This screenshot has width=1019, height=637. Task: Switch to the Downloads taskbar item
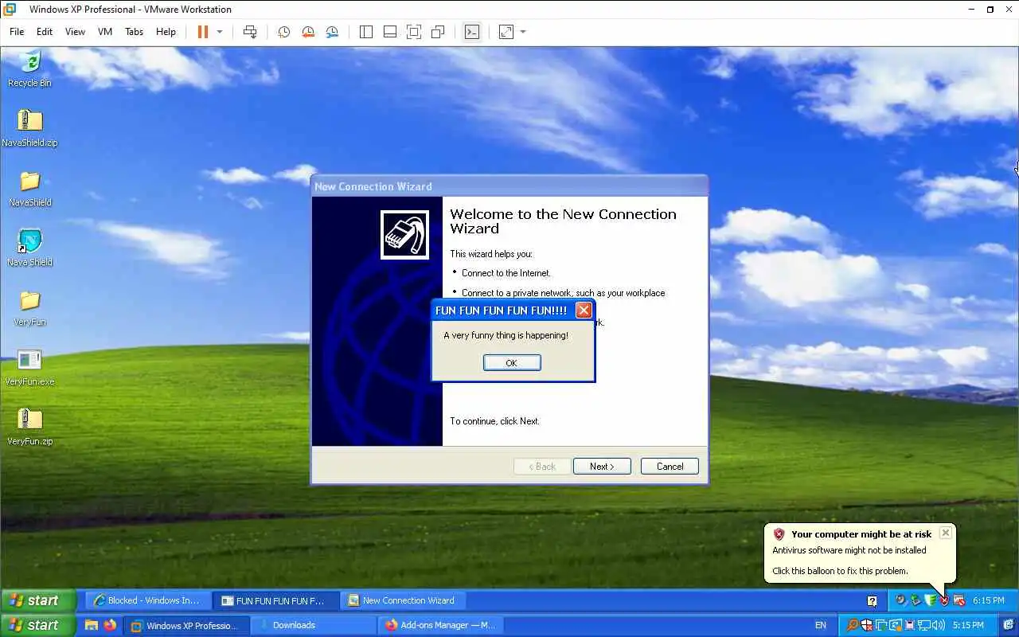click(x=312, y=625)
